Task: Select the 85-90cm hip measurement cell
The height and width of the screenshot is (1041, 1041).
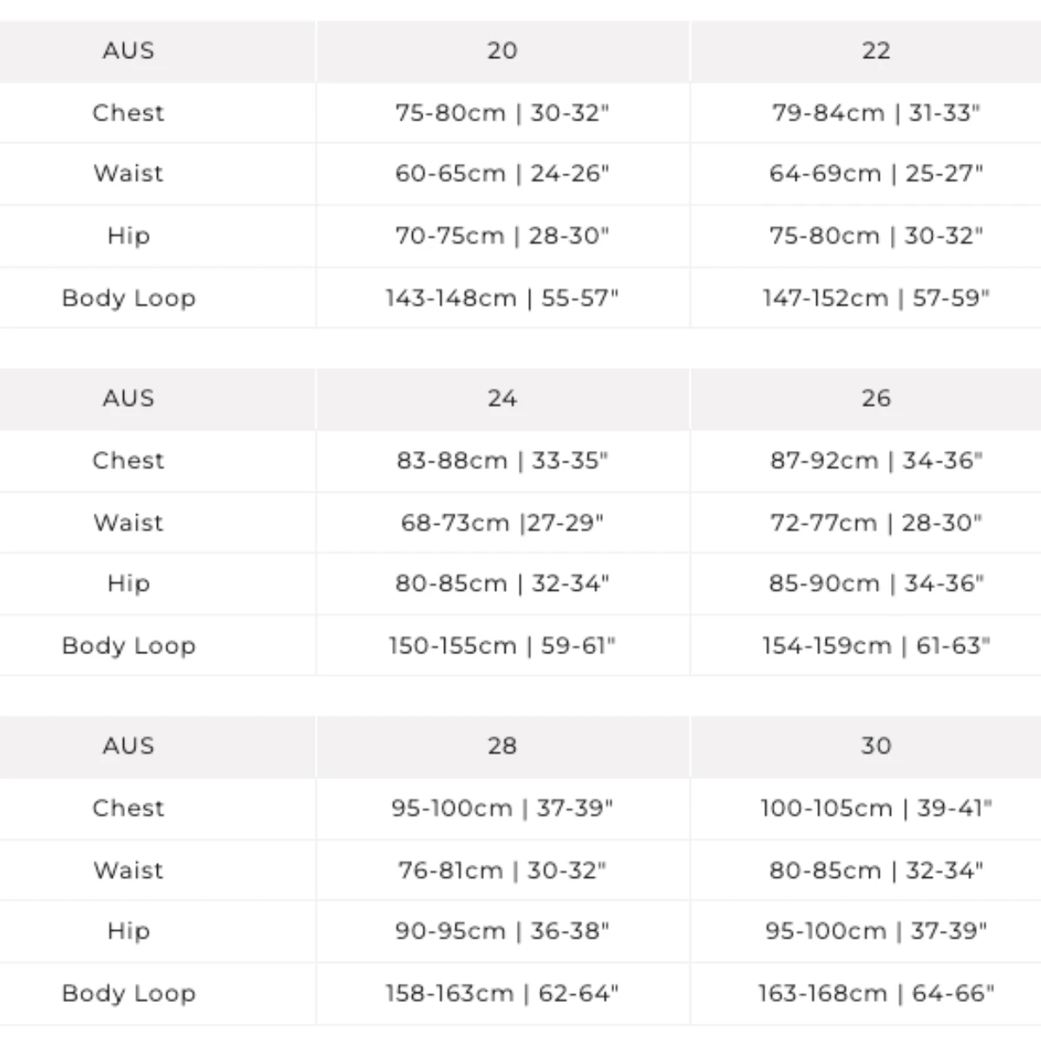Action: click(876, 584)
